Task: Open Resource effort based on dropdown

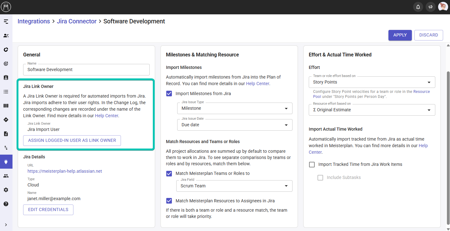Action: [372, 110]
